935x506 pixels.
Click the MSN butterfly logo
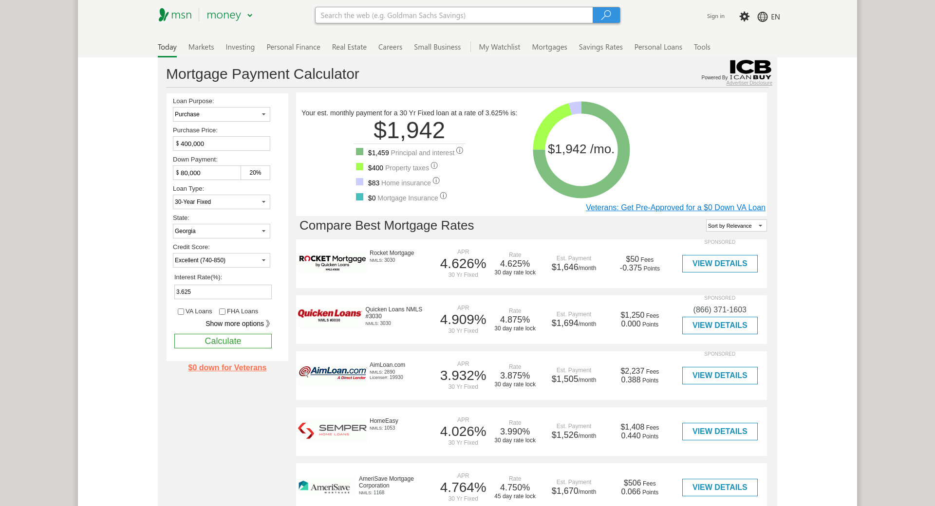coord(164,15)
